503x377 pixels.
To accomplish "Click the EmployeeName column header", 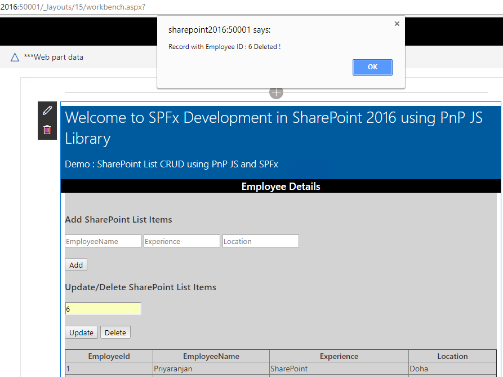I will pyautogui.click(x=211, y=356).
